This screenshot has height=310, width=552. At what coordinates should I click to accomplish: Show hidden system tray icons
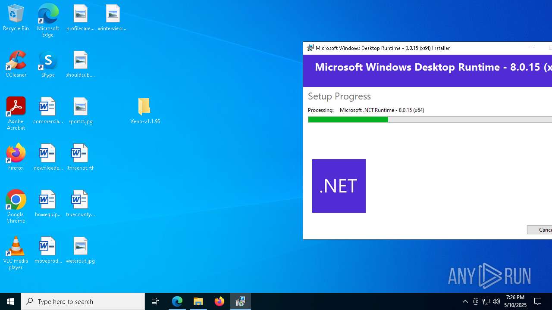tap(465, 301)
